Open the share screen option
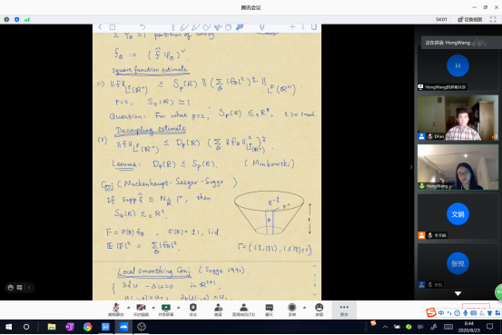This screenshot has width=502, height=335. click(166, 310)
